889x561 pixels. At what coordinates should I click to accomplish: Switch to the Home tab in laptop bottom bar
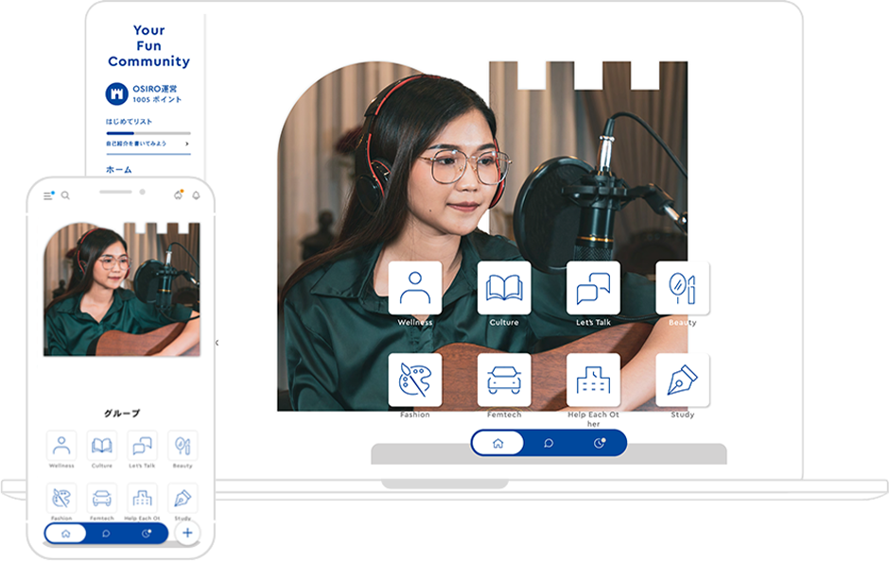497,443
